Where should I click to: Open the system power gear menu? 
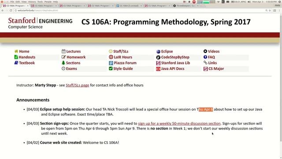(280, 2)
